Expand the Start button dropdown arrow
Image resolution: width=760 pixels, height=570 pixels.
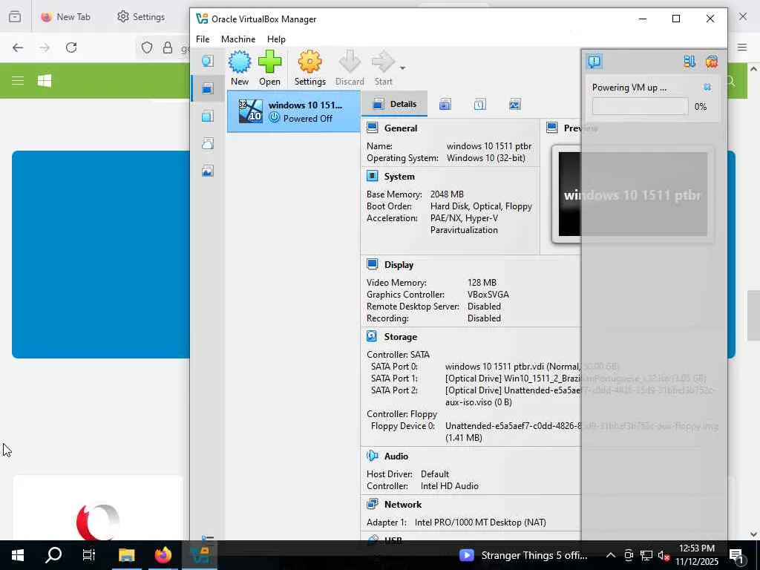(x=403, y=68)
